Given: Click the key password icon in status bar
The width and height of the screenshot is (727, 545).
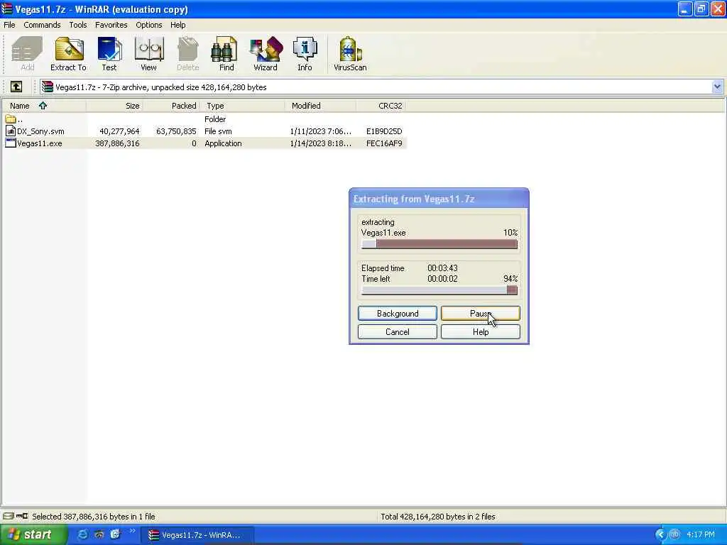Looking at the screenshot, I should (22, 516).
